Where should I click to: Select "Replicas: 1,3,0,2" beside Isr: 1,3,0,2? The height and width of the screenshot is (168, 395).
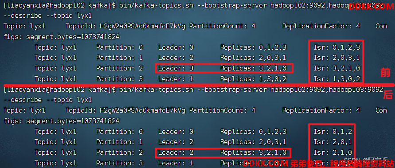(x=253, y=79)
